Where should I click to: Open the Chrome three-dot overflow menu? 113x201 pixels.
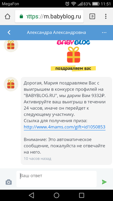click(106, 16)
